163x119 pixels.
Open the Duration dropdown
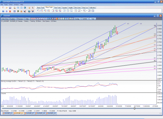coord(13,19)
